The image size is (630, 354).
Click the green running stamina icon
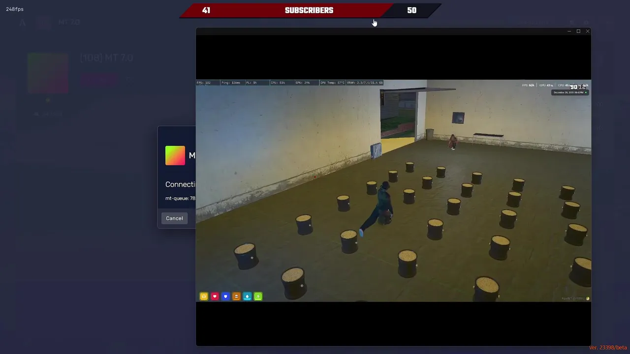pos(258,296)
